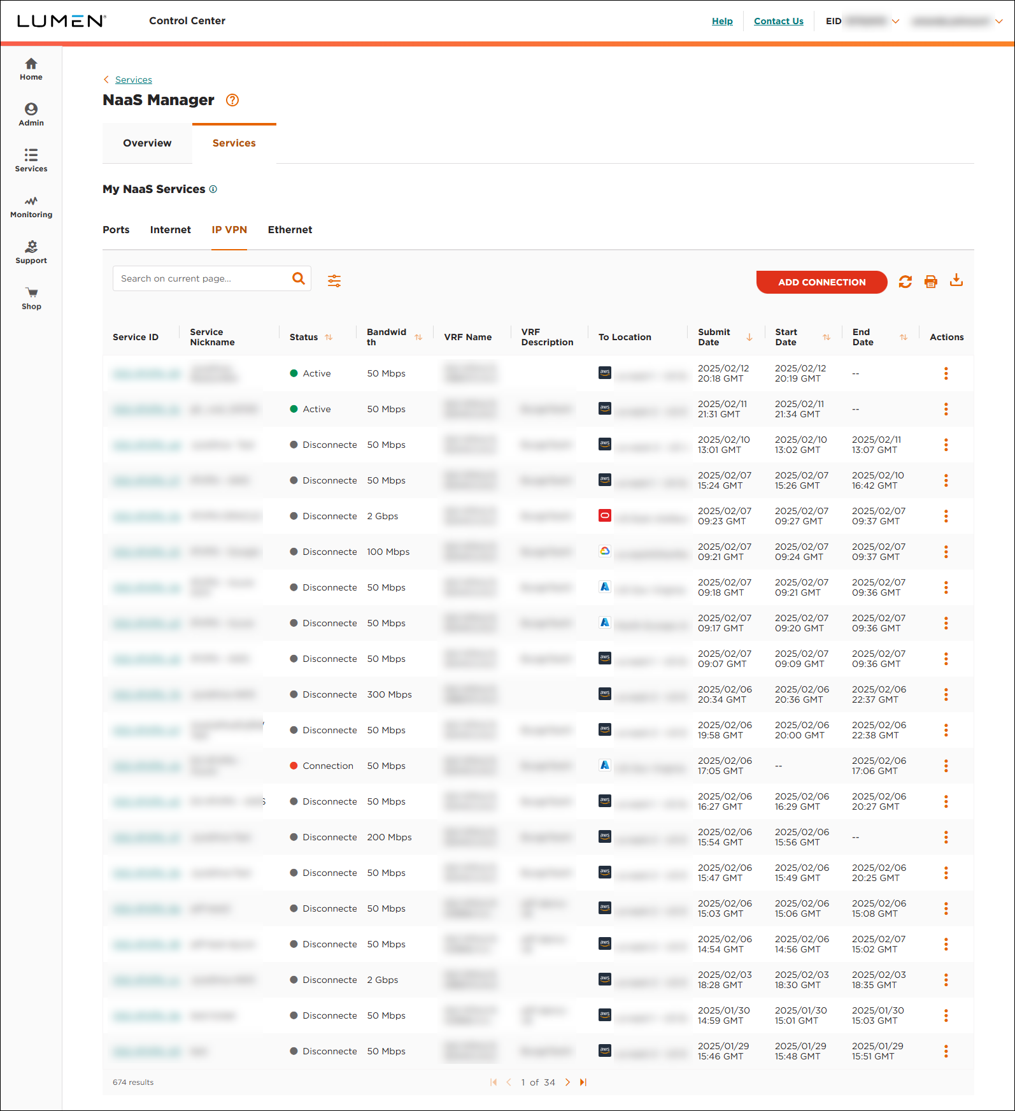Click Active status in 2025/02/11 row
Viewport: 1015px width, 1111px height.
tap(316, 409)
